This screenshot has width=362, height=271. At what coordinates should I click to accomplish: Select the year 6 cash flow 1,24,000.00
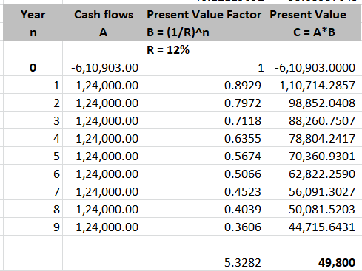104,174
